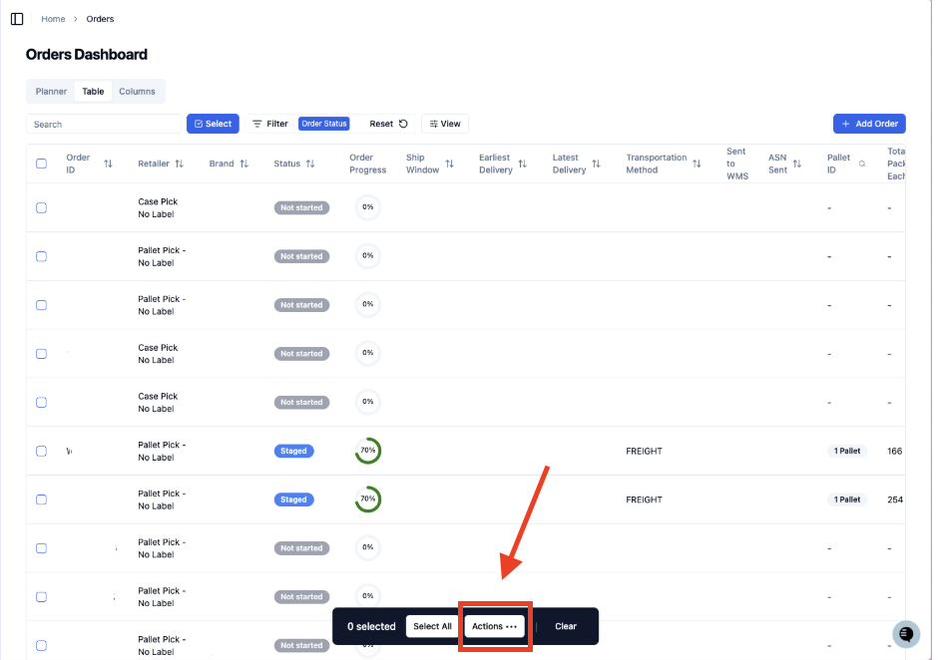Viewport: 938px width, 660px height.
Task: Click the Pallet ID search icon
Action: tap(862, 164)
